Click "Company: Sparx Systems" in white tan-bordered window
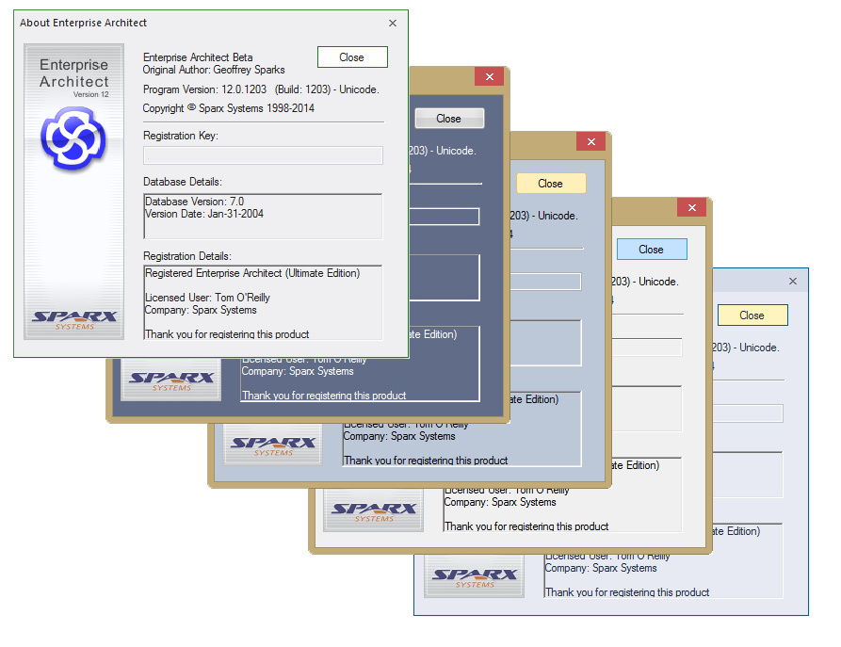 (500, 502)
